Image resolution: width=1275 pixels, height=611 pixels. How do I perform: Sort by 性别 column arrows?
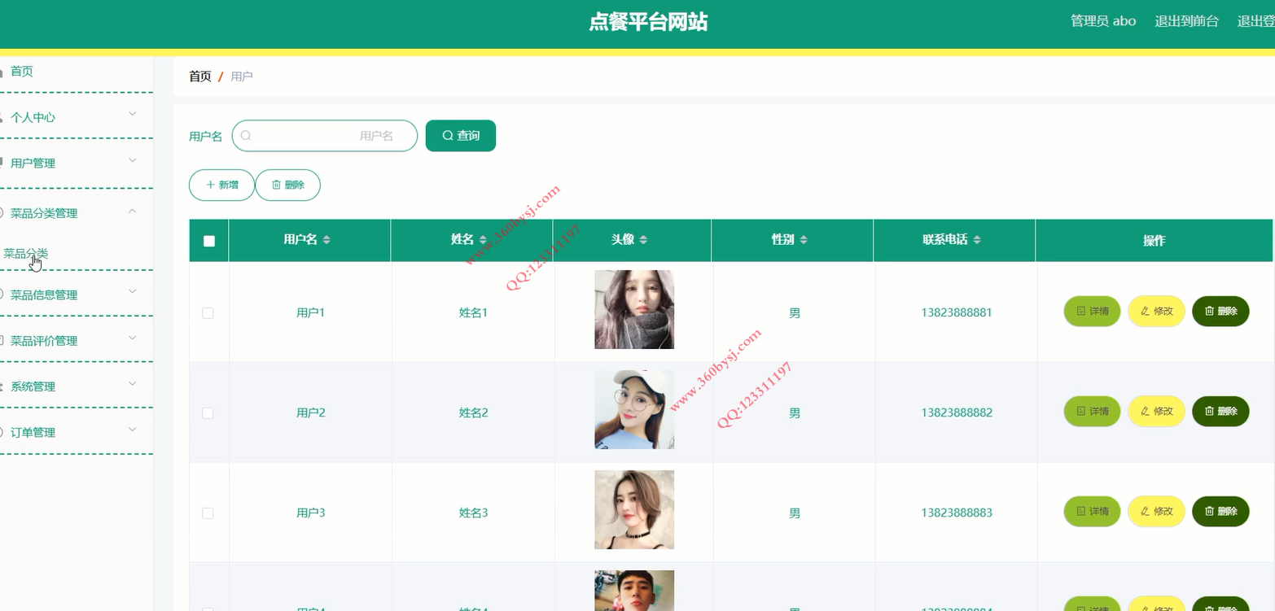click(x=804, y=240)
